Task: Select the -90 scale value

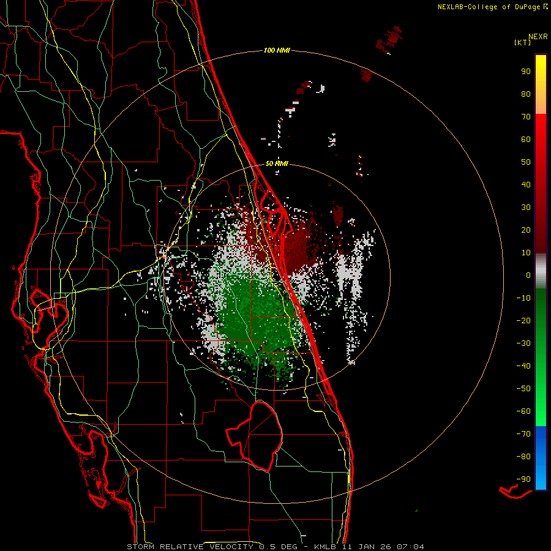Action: (x=523, y=479)
